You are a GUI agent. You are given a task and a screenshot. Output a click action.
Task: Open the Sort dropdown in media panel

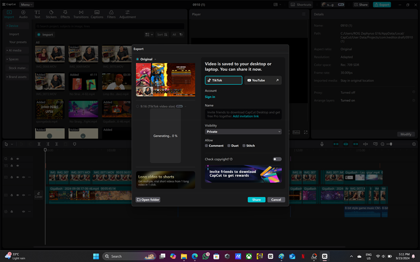[162, 35]
